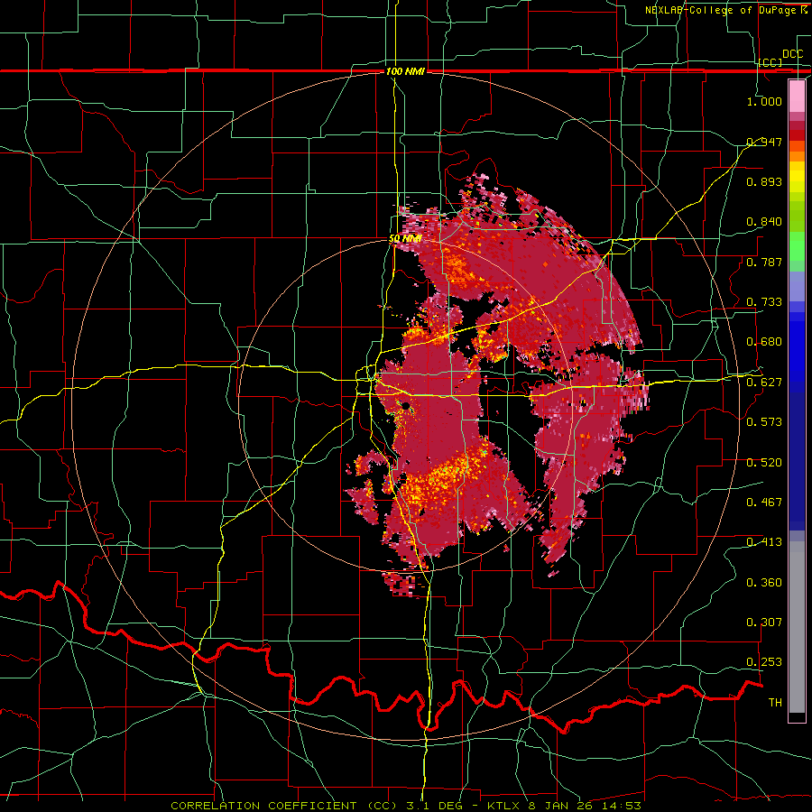Click the pink top segment of the color bar
This screenshot has height=812, width=812.
tap(797, 96)
